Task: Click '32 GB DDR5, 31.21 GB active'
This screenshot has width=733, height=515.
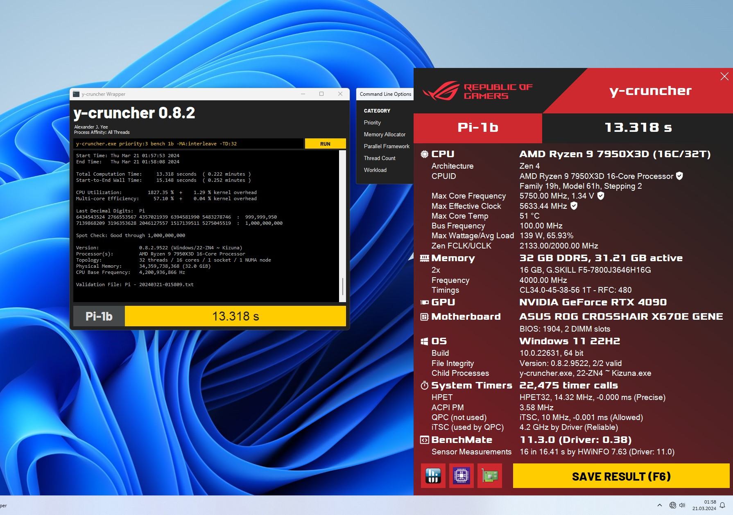Action: click(601, 258)
